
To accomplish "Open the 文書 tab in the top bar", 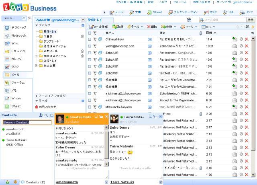I will click(x=135, y=12).
